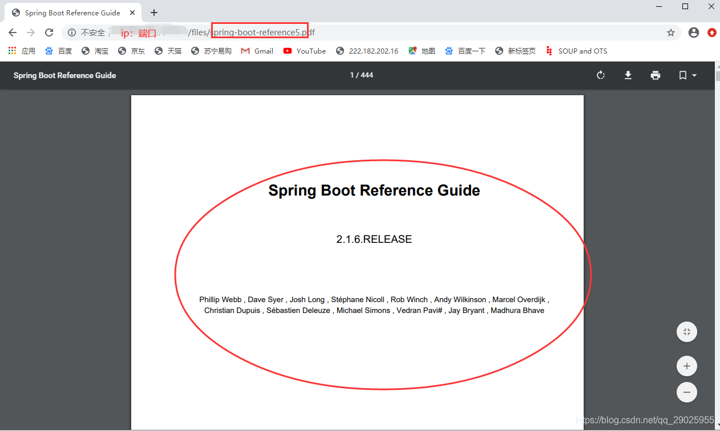The height and width of the screenshot is (431, 720).
Task: Open the 百度 bookmark
Action: point(59,51)
